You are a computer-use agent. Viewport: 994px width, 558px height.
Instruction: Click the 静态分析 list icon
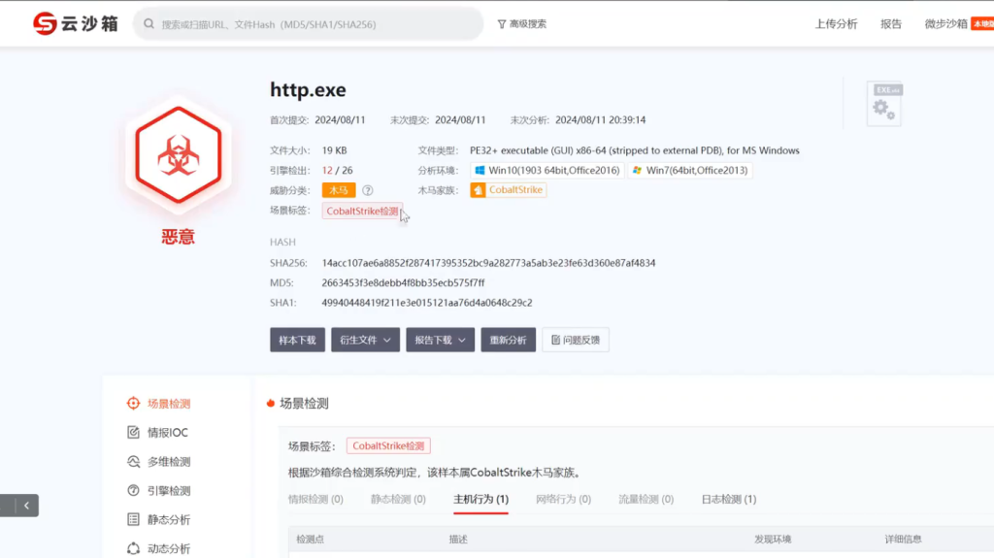pos(133,520)
